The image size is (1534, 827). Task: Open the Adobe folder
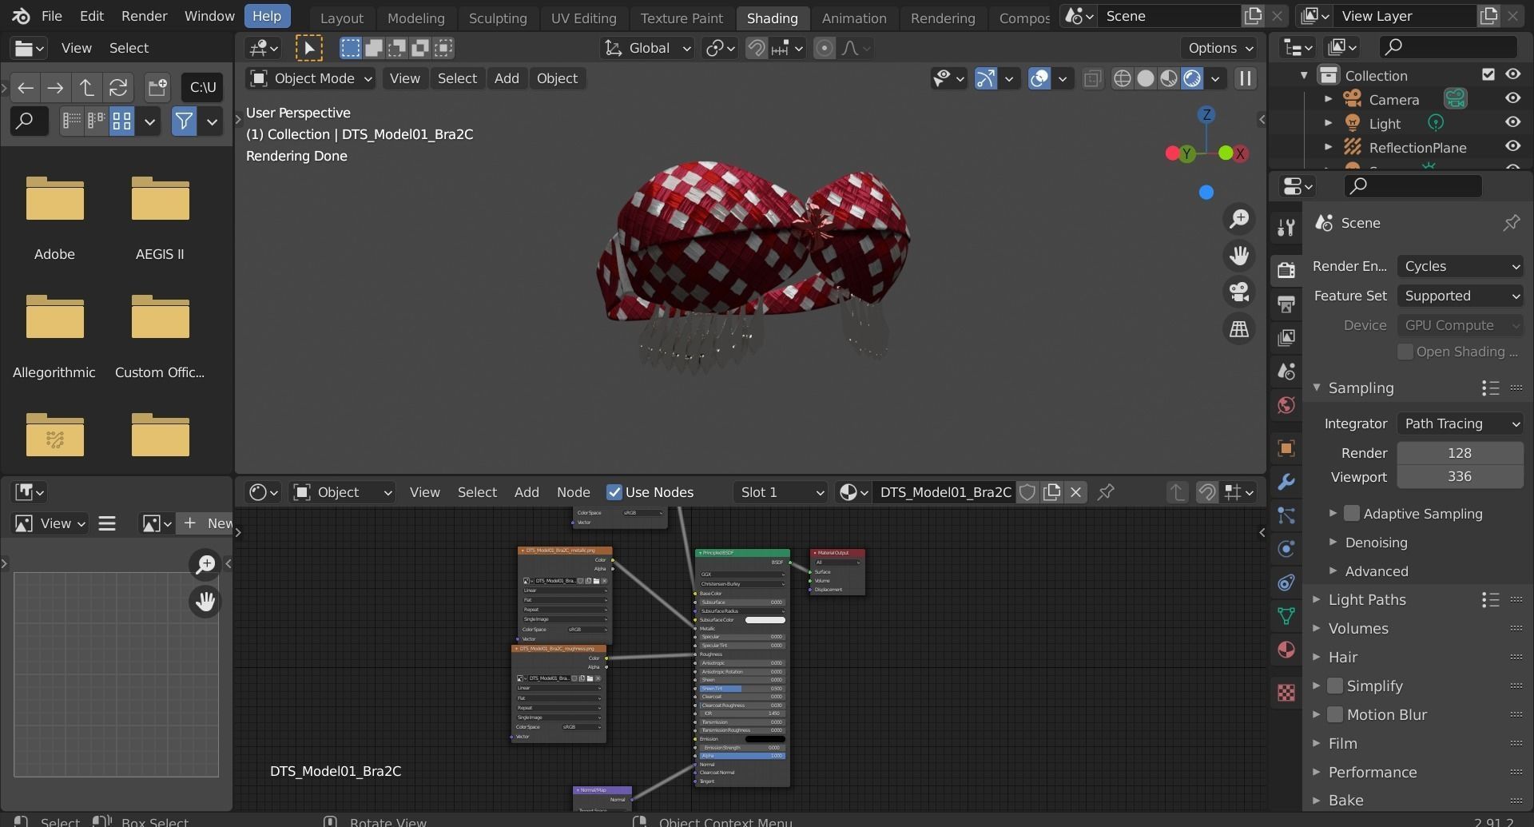pos(54,217)
